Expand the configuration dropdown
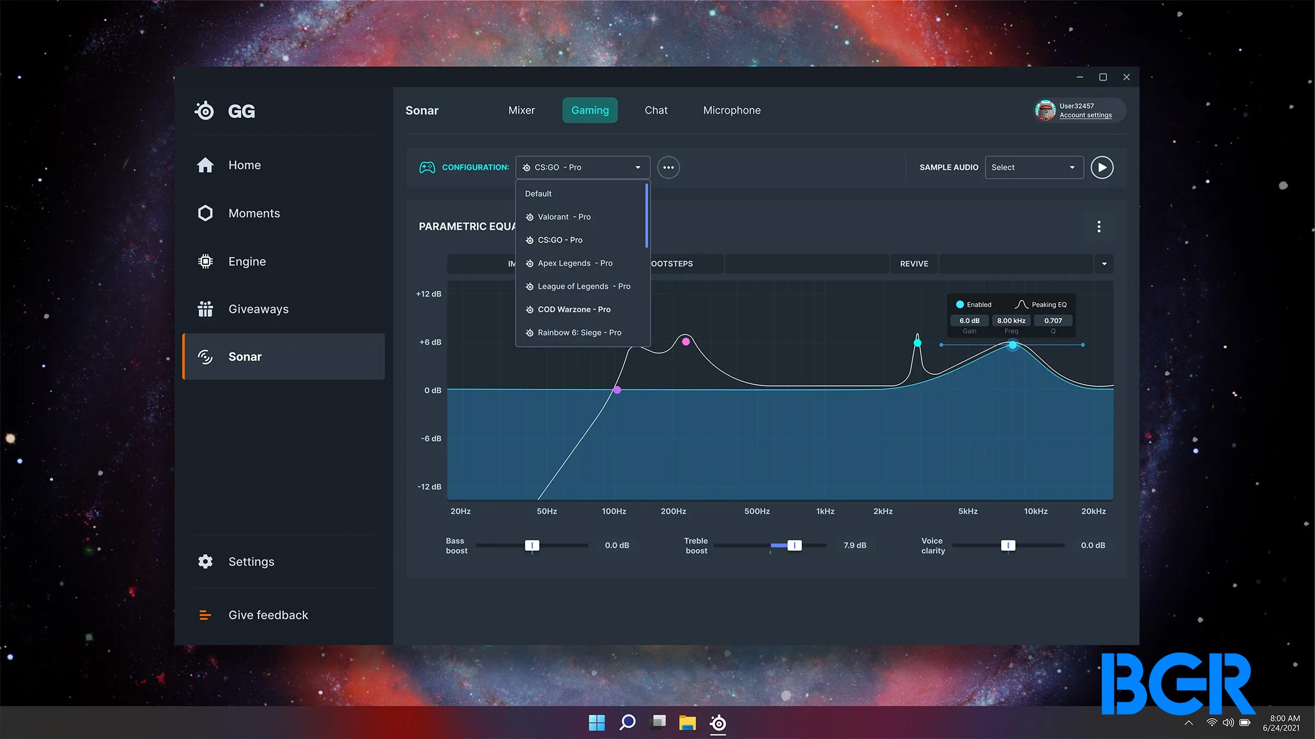Image resolution: width=1315 pixels, height=739 pixels. coord(582,167)
